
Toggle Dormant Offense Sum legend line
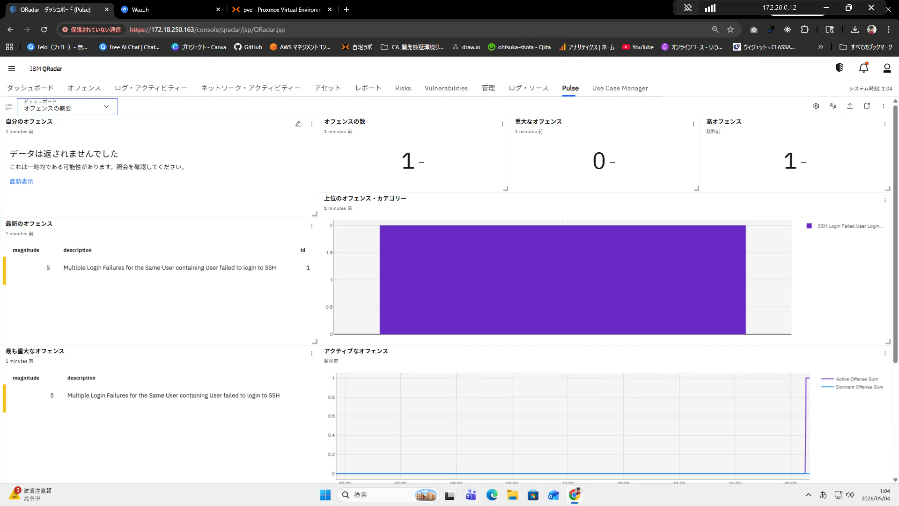click(x=827, y=387)
